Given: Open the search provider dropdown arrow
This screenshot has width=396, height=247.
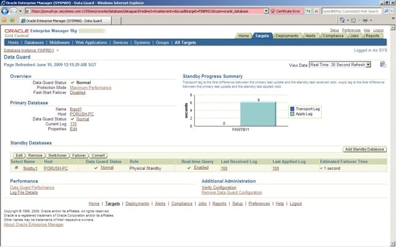Looking at the screenshot, I should [x=391, y=11].
